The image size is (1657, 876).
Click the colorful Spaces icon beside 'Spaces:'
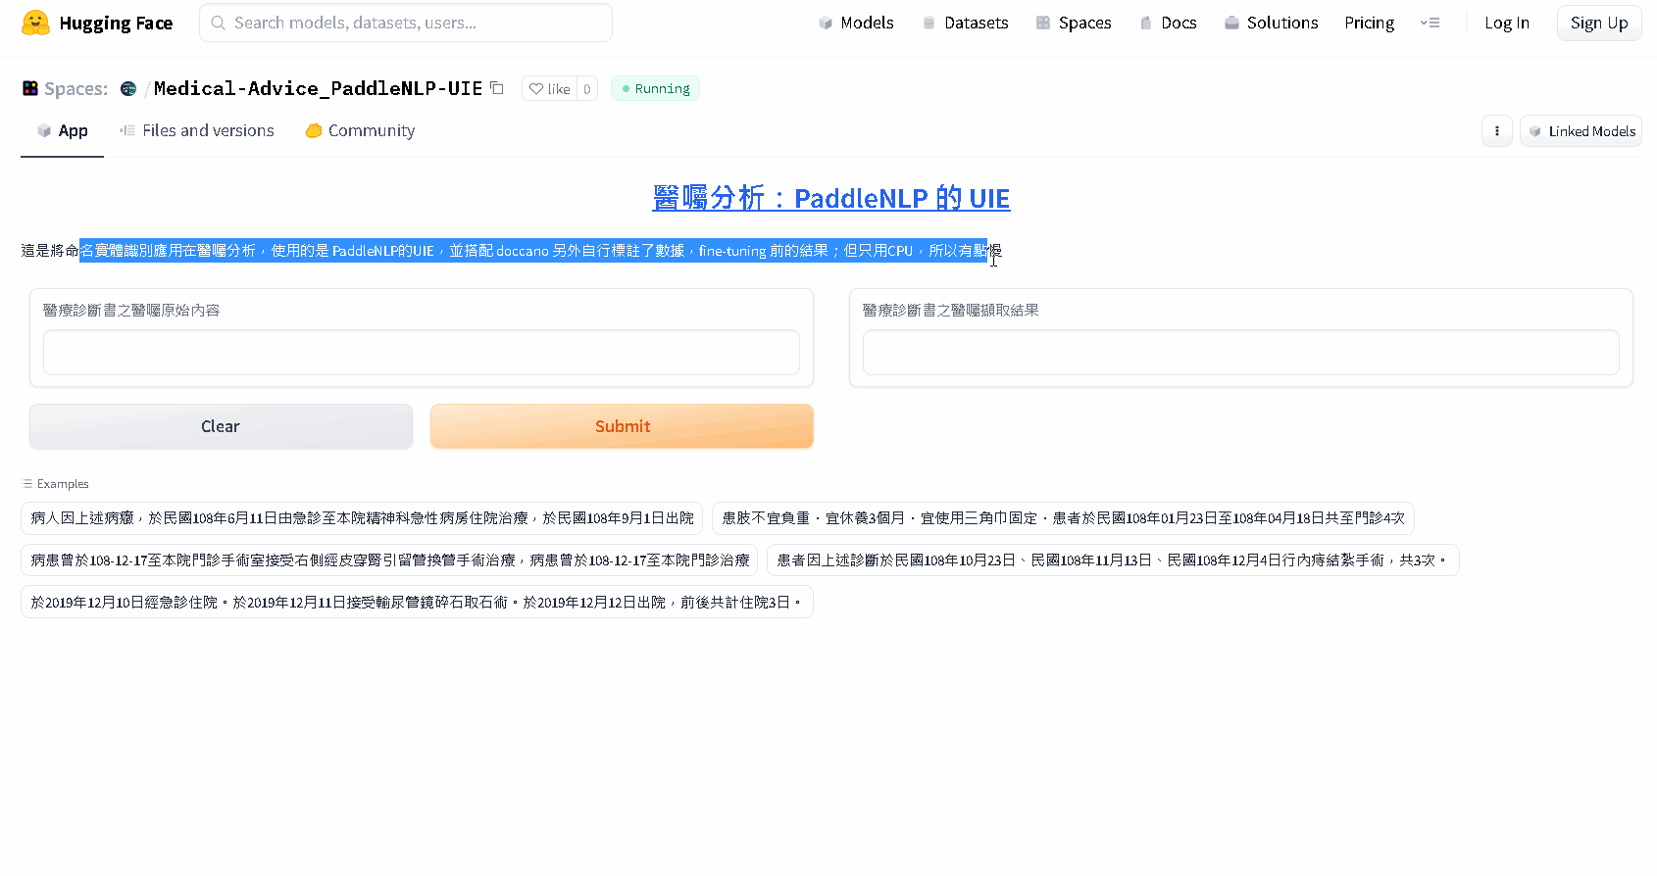coord(30,88)
